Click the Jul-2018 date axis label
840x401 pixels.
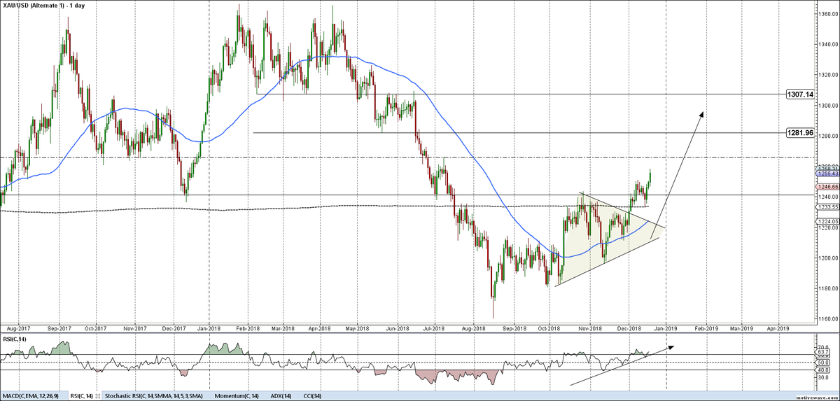click(434, 328)
